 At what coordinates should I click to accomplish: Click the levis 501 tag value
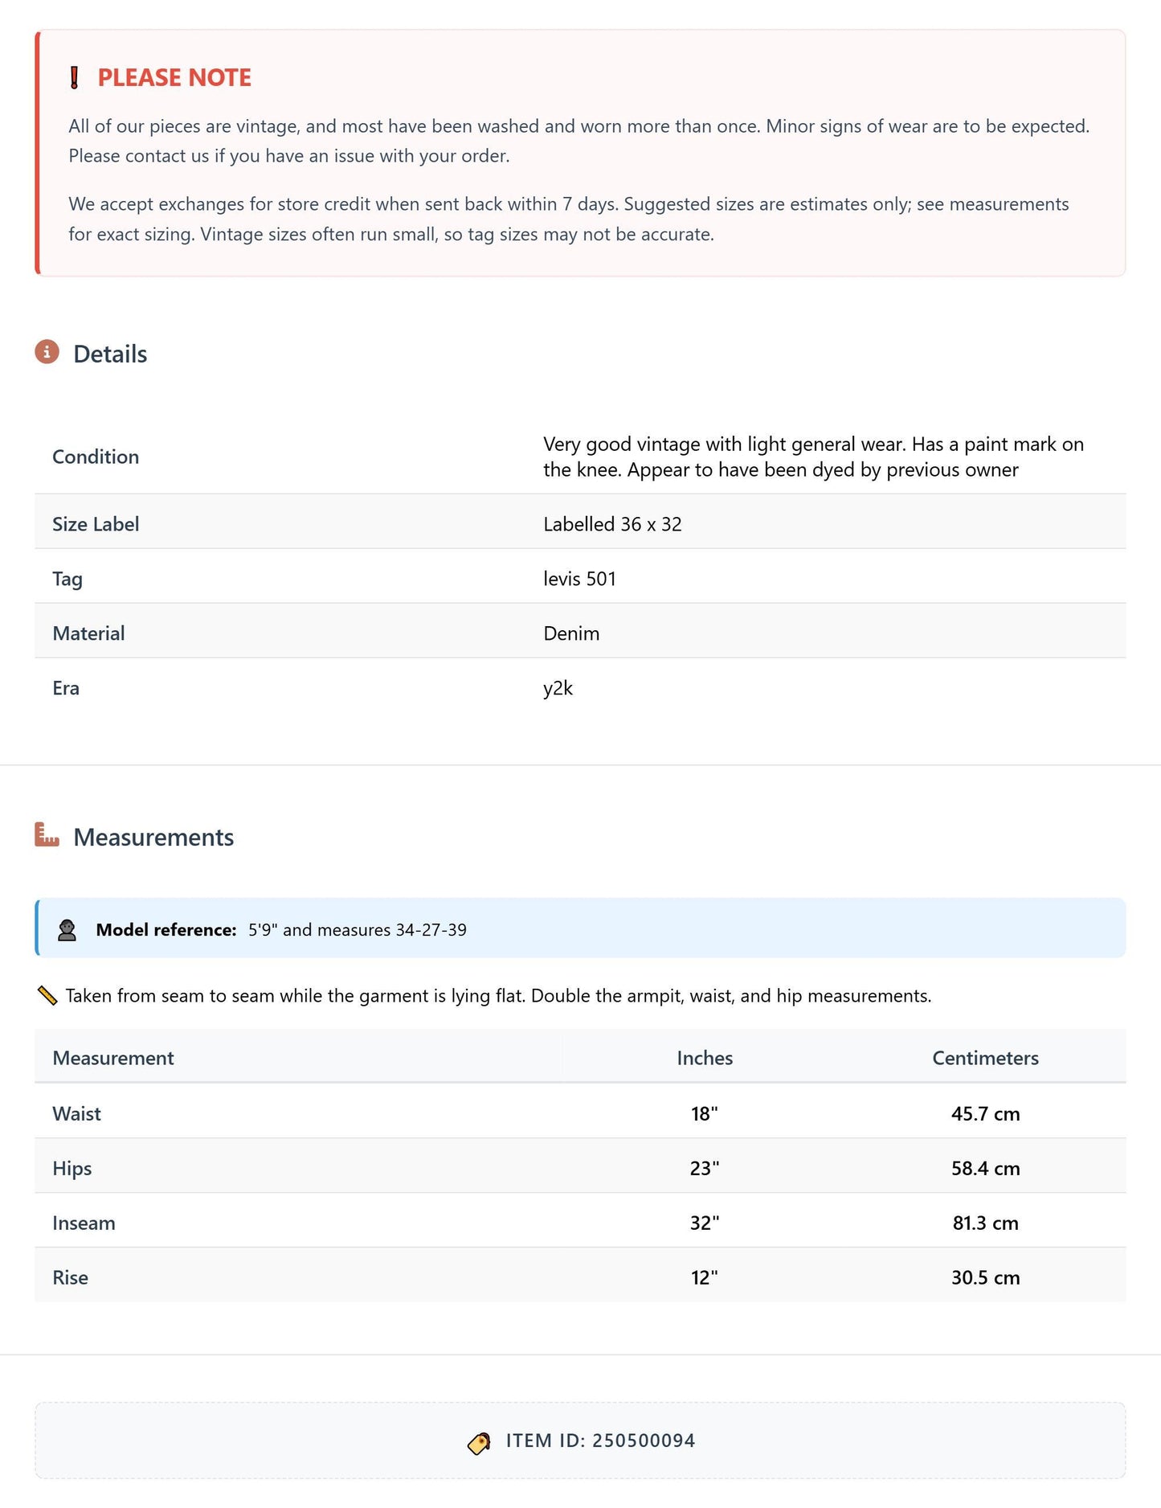(x=579, y=579)
